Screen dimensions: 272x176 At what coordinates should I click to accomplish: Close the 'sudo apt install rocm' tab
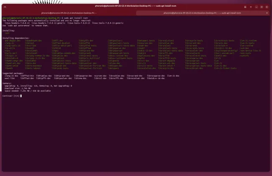pyautogui.click(x=267, y=13)
